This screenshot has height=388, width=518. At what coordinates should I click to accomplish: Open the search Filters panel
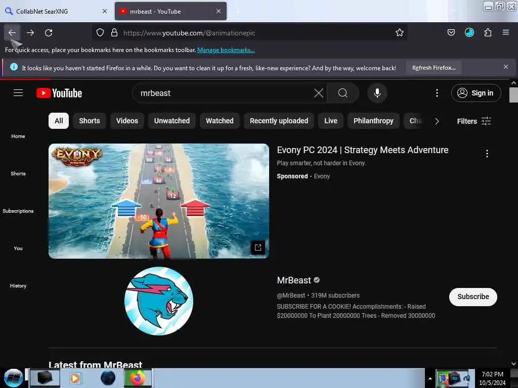tap(473, 121)
